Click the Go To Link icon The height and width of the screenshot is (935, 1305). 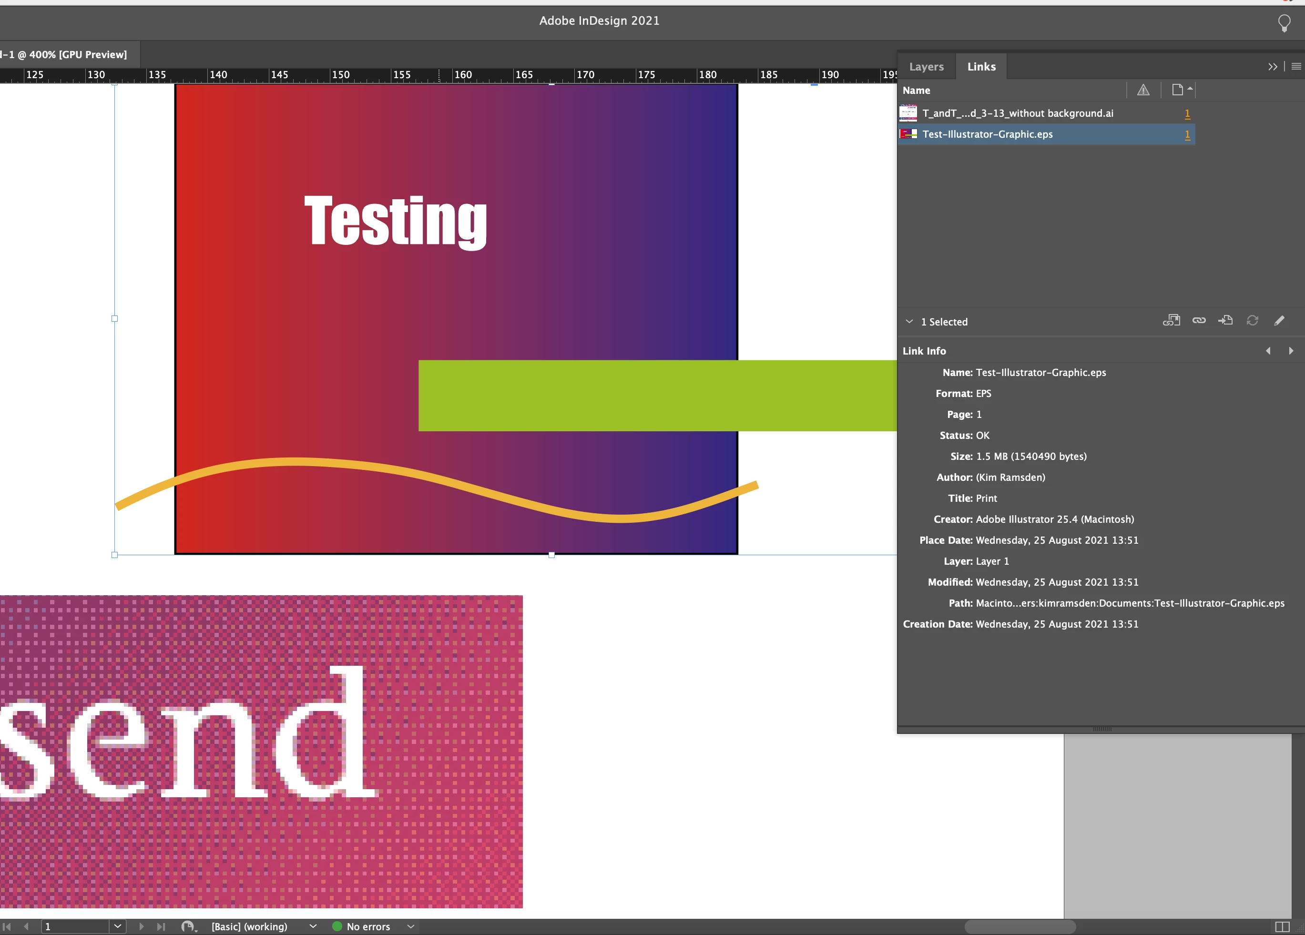pos(1225,321)
